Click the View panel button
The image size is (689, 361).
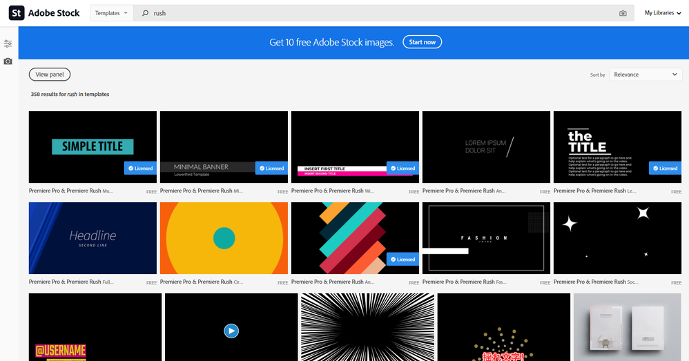pyautogui.click(x=50, y=75)
